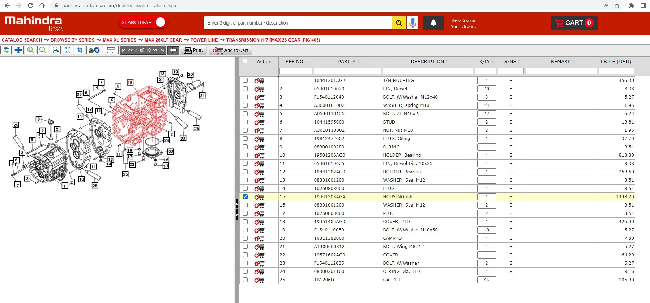Screen dimensions: 650x303
Task: Click the gear with plus settings icon
Action: [x=94, y=50]
